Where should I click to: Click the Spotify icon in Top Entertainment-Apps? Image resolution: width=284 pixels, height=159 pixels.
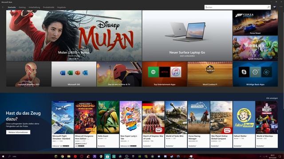[x=154, y=72]
